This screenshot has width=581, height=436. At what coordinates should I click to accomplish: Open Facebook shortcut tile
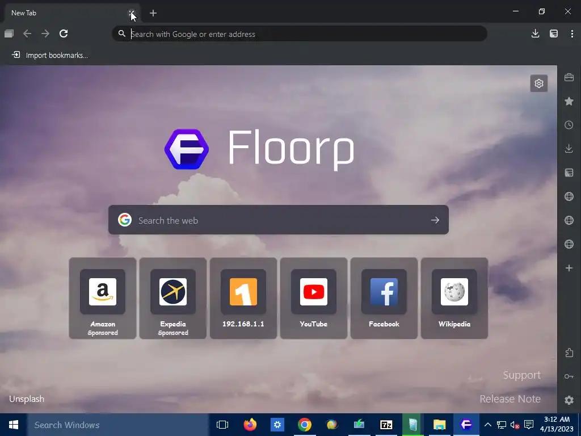point(384,298)
